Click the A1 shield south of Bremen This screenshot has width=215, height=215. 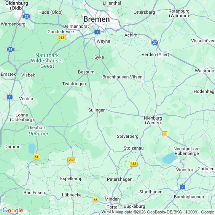click(97, 32)
